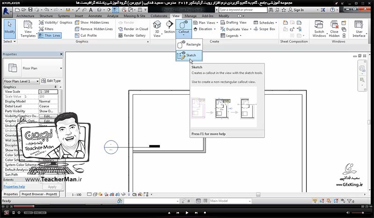This screenshot has width=374, height=218.
Task: Open the Massing & Site tab
Action: 134,16
